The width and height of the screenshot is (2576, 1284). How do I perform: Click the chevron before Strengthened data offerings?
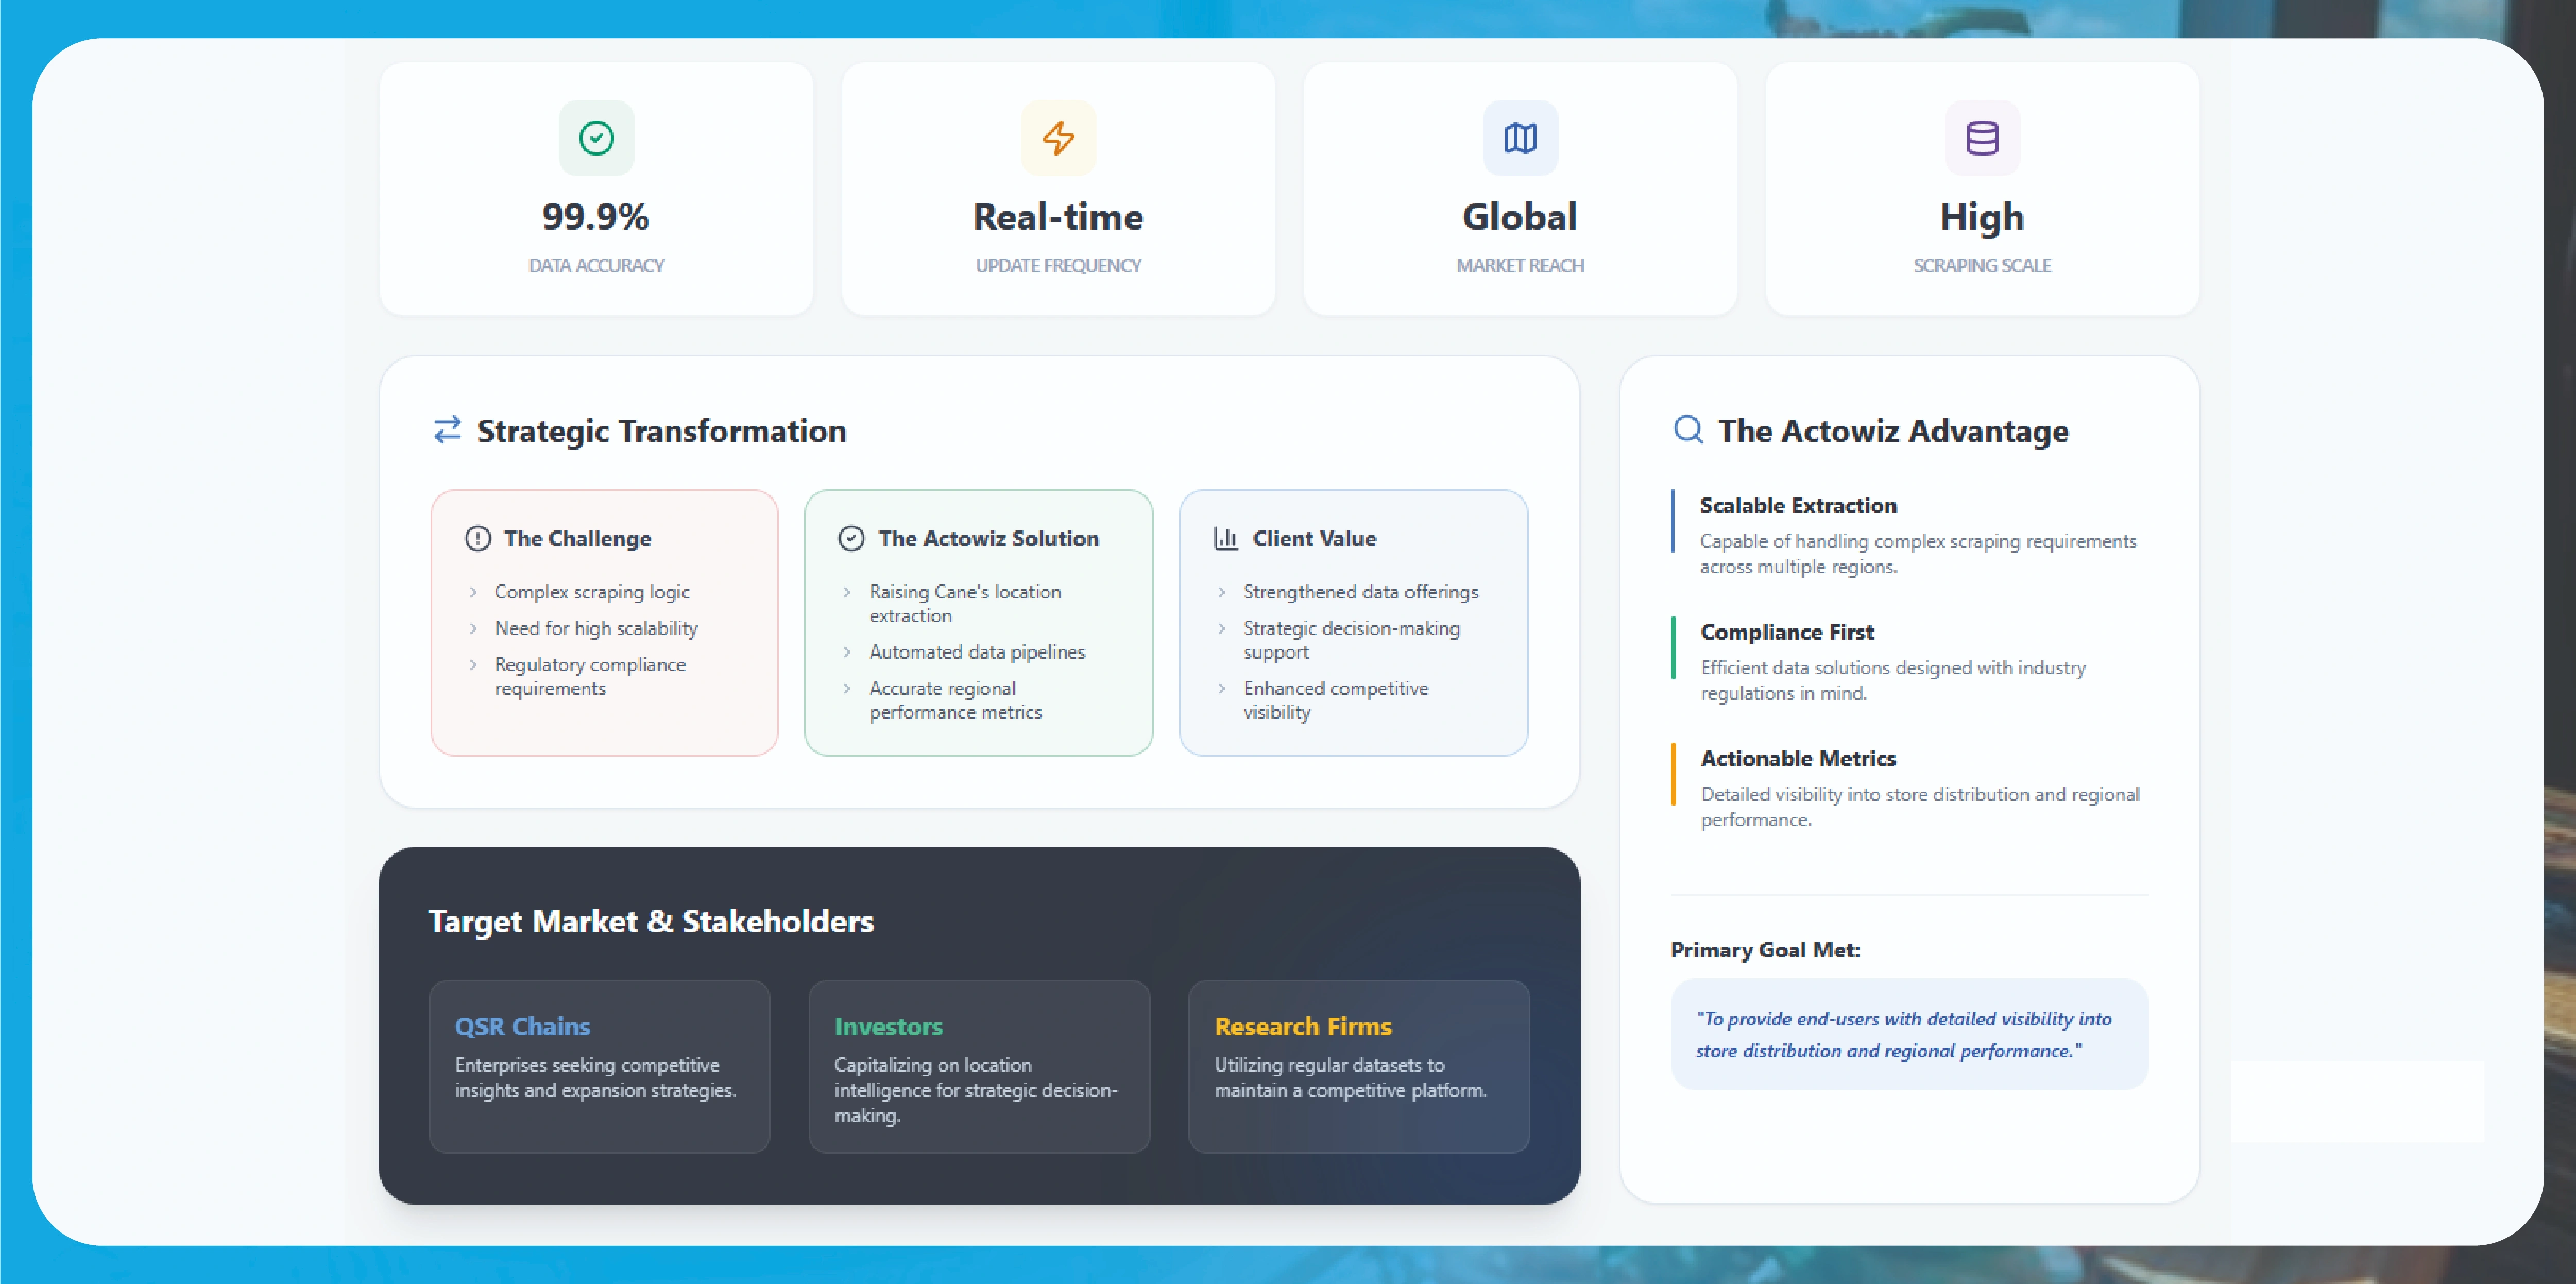tap(1221, 592)
